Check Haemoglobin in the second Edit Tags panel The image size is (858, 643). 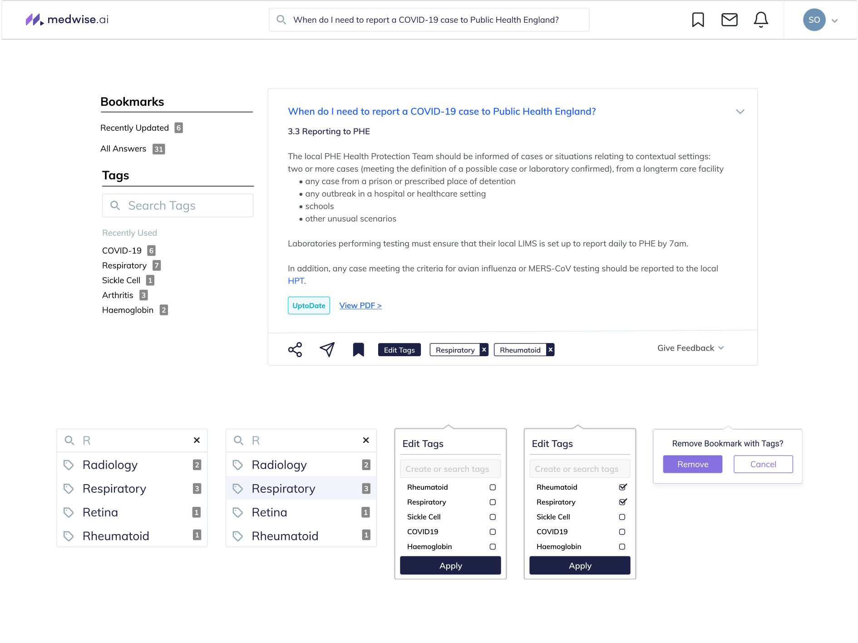click(622, 547)
